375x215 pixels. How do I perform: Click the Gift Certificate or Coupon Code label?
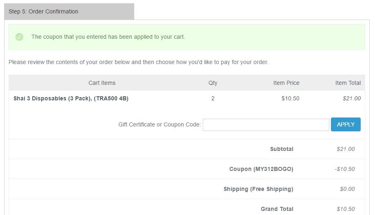click(x=160, y=124)
